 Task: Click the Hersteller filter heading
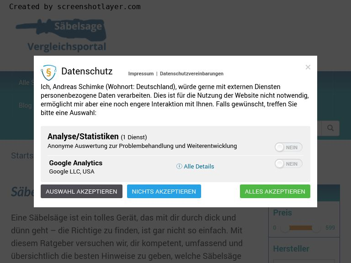click(x=291, y=249)
